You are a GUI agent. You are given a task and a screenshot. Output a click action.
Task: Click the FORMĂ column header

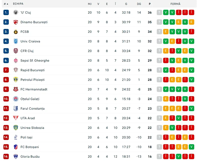(175, 4)
